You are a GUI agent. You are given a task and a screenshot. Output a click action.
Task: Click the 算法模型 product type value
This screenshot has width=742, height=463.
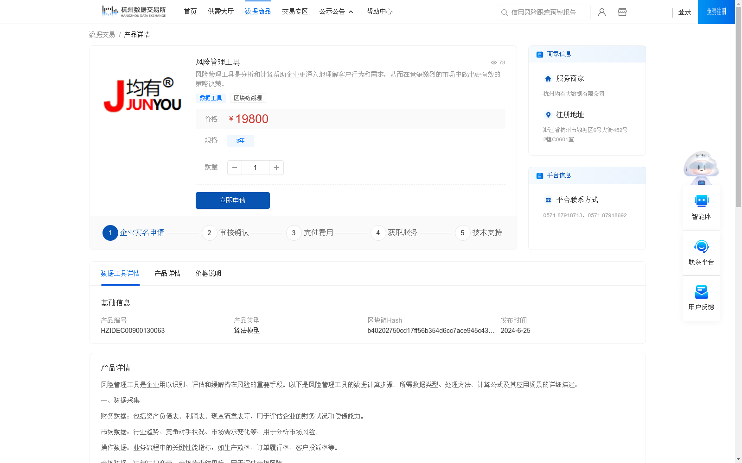[x=247, y=331]
